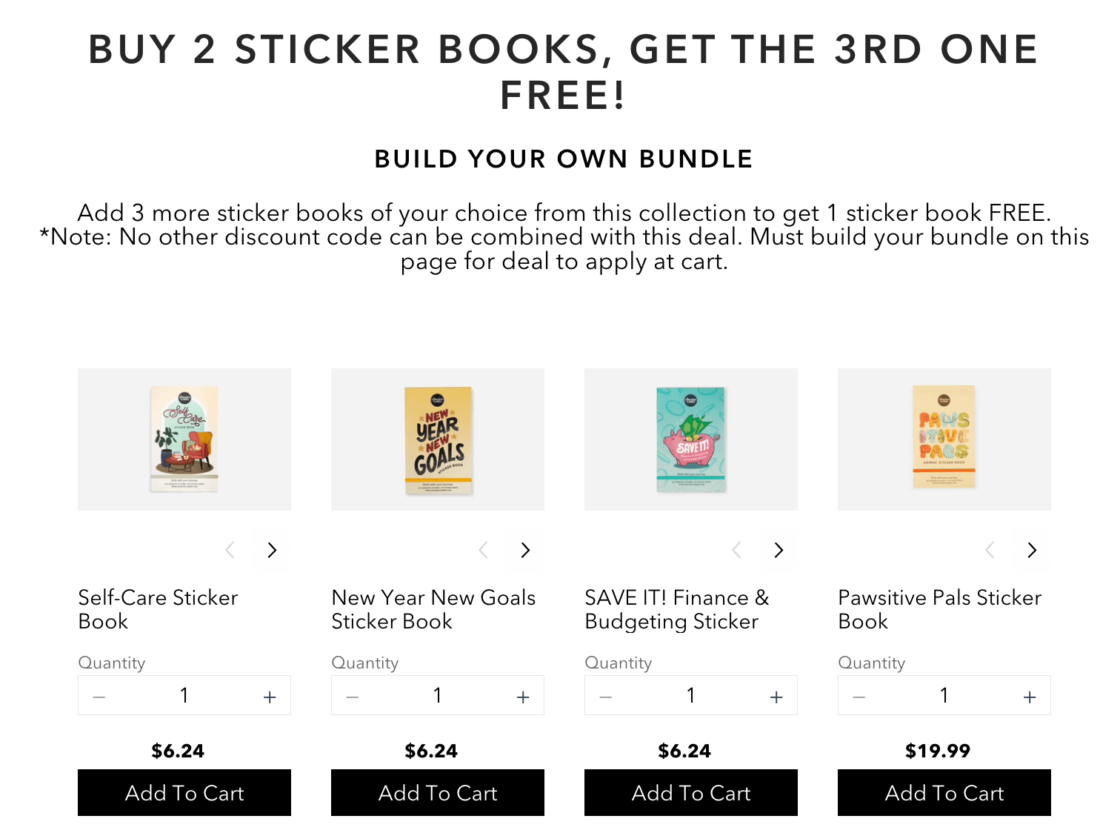Click the next image arrow under SAVE IT! Finance book
The width and height of the screenshot is (1120, 833).
pos(779,550)
